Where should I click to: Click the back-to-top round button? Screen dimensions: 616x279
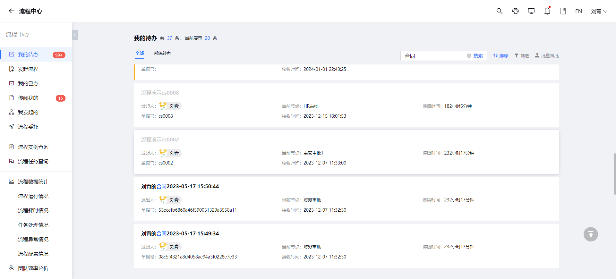coord(591,234)
